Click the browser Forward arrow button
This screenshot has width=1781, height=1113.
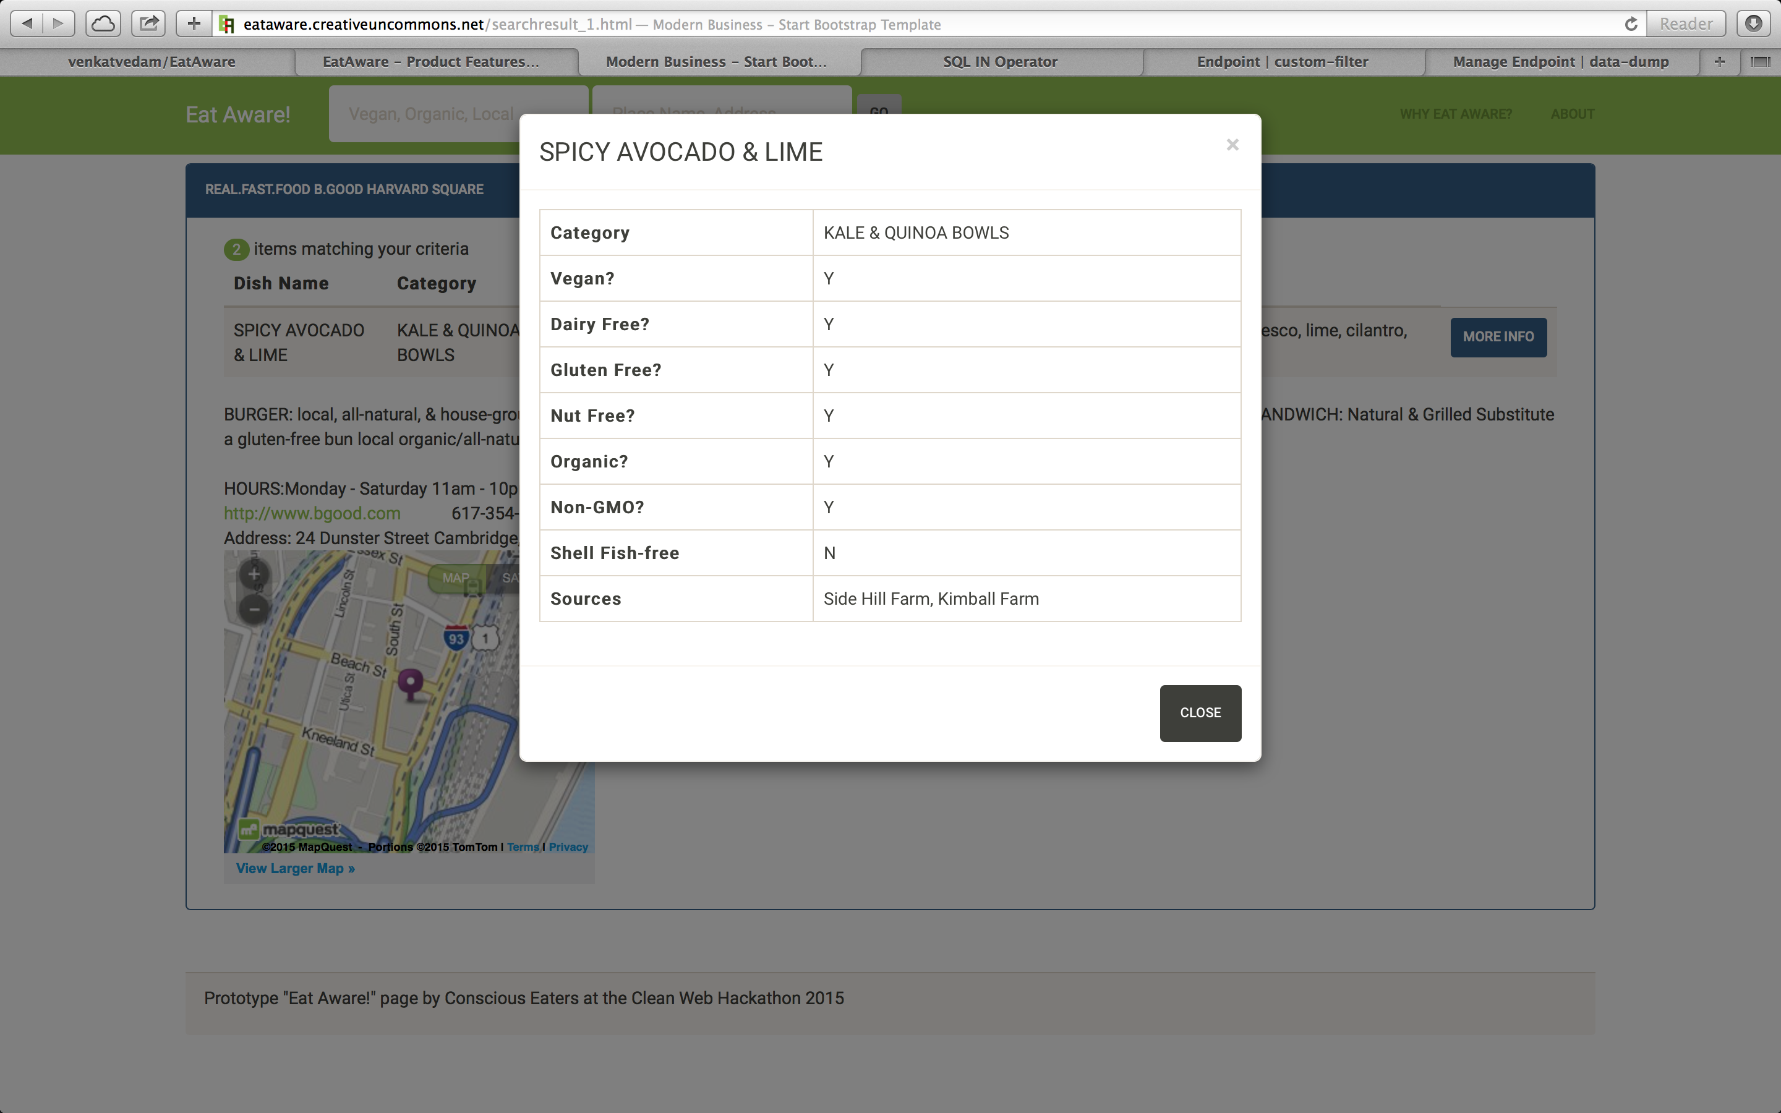click(x=59, y=23)
